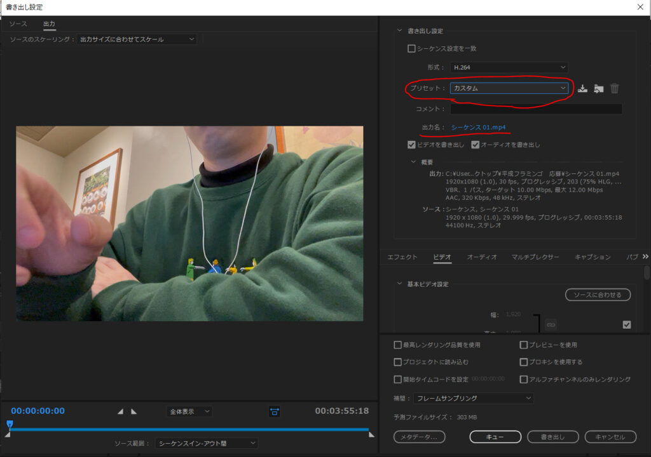
Task: Open the プリセット カスタム dropdown
Action: (509, 88)
